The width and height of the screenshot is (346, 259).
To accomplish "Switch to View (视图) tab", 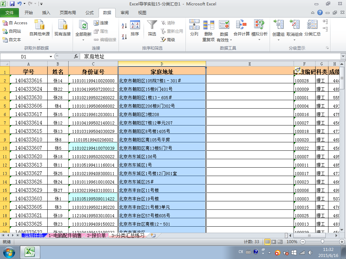I will pyautogui.click(x=142, y=13).
